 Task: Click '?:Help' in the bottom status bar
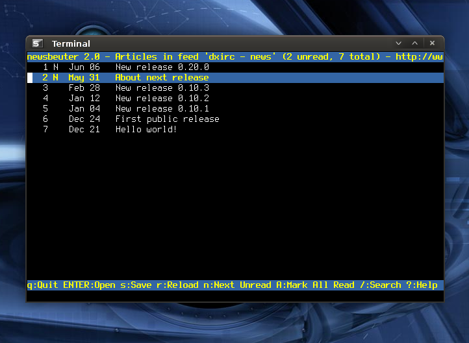(x=422, y=285)
